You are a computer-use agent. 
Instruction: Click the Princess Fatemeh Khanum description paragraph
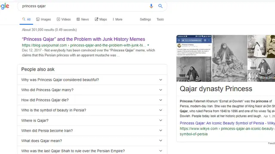[x=227, y=109]
